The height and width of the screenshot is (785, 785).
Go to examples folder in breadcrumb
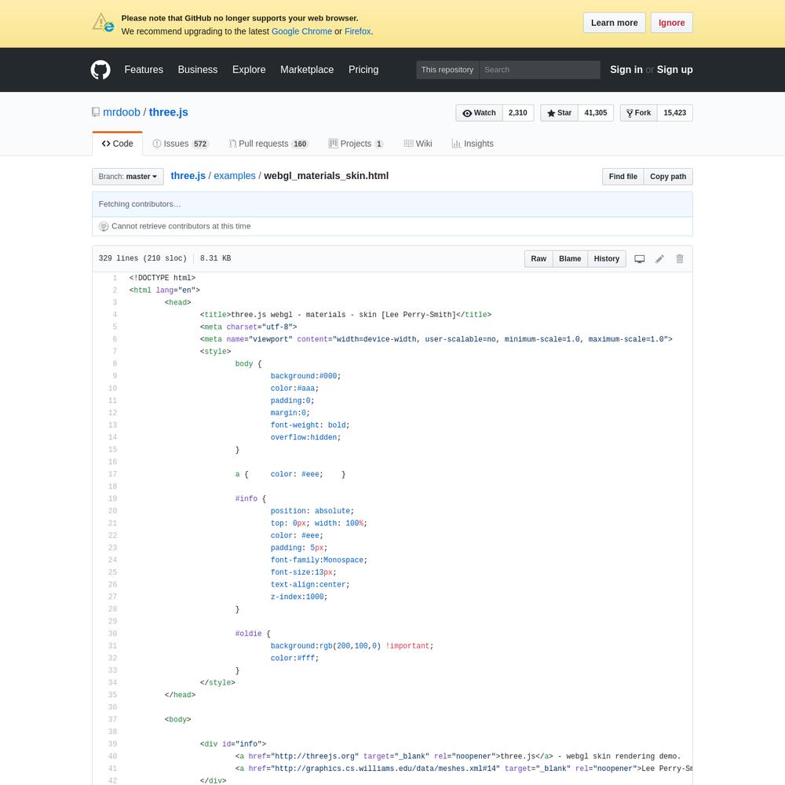click(x=235, y=176)
